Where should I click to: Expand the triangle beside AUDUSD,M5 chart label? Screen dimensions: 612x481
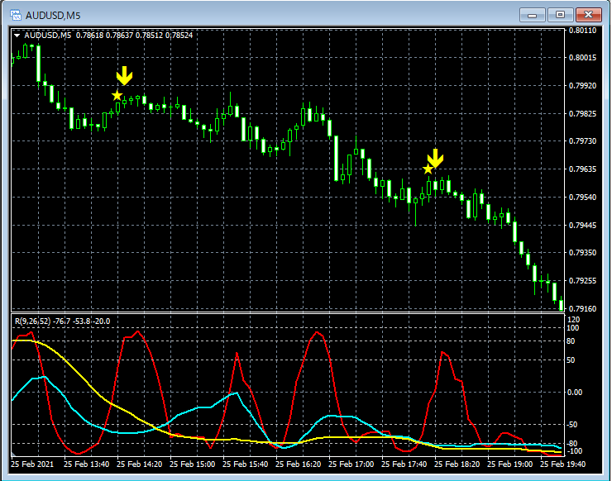click(17, 36)
